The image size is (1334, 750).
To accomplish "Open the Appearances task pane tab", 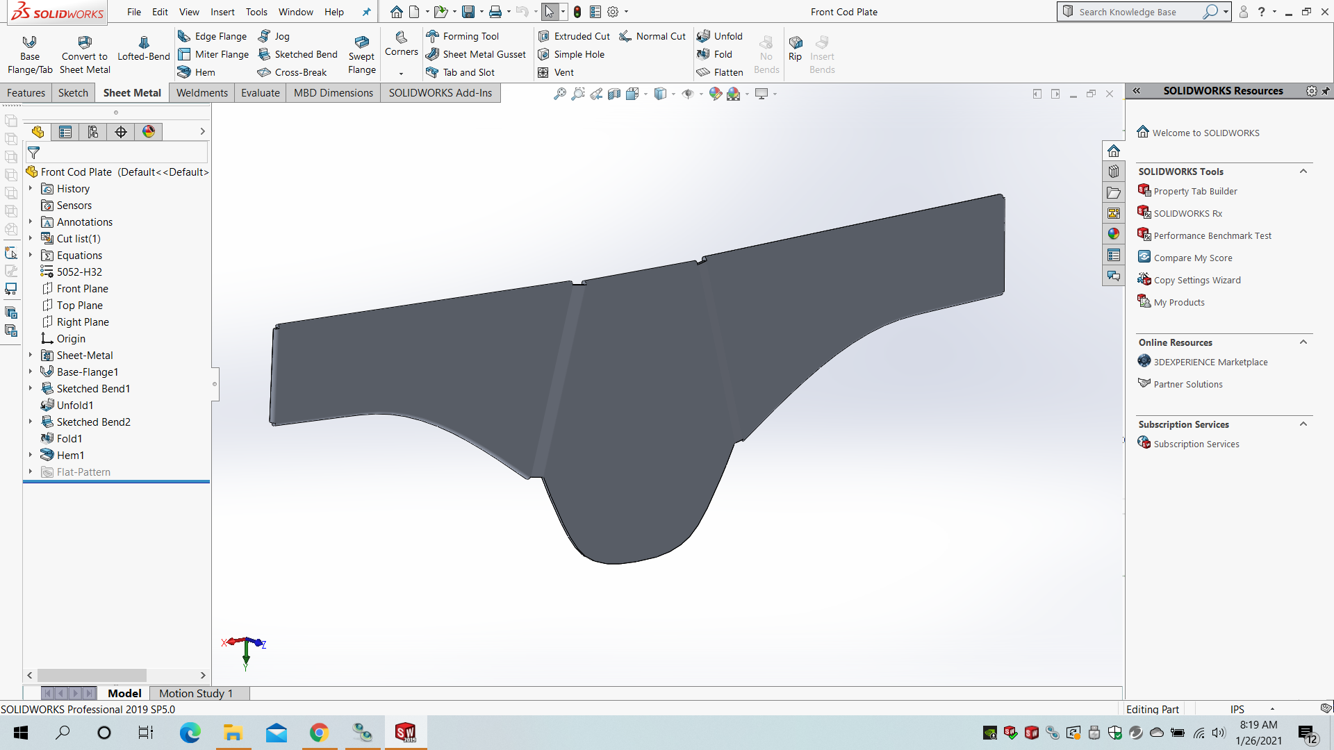I will (x=1114, y=234).
